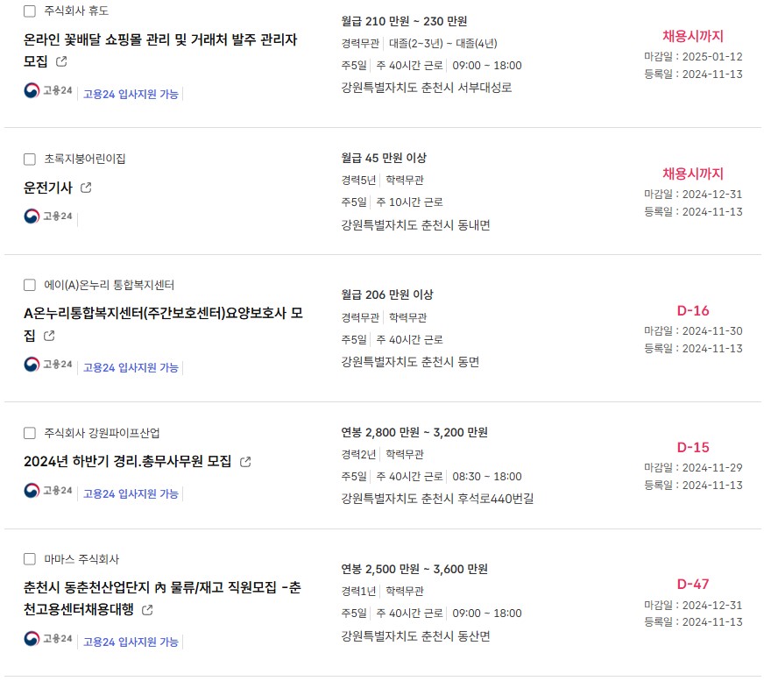Select the 초록지붕어린이집 checkbox
The height and width of the screenshot is (681, 771).
(30, 159)
